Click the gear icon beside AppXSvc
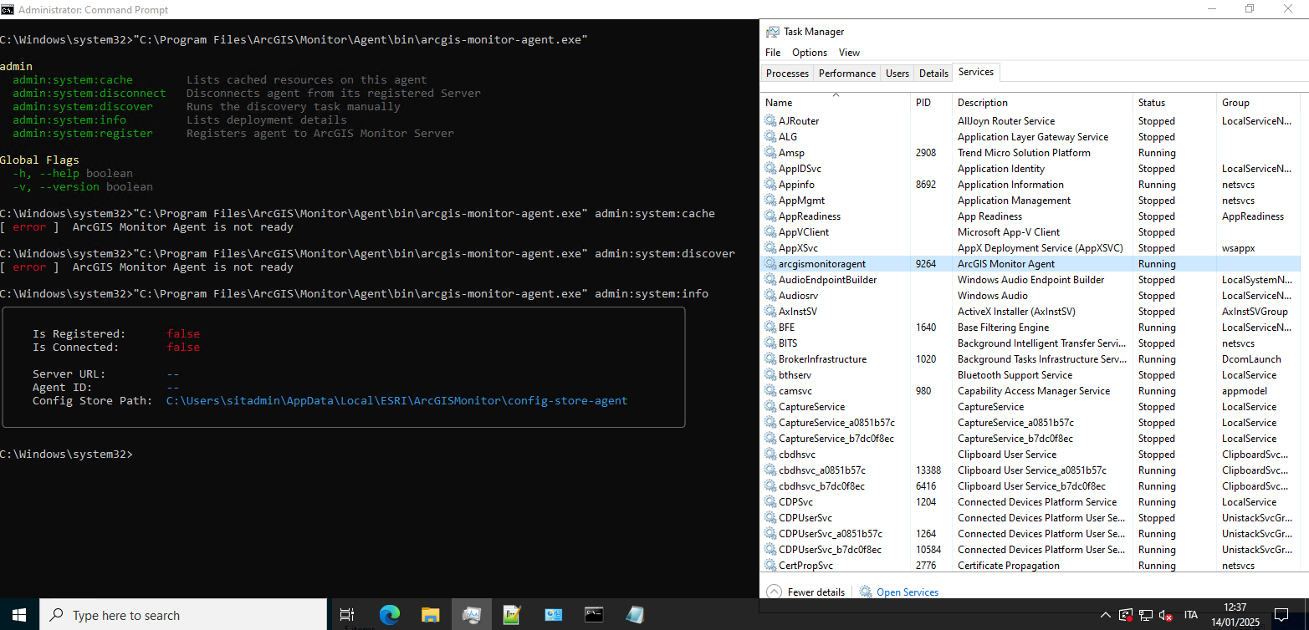The image size is (1309, 630). tap(770, 248)
